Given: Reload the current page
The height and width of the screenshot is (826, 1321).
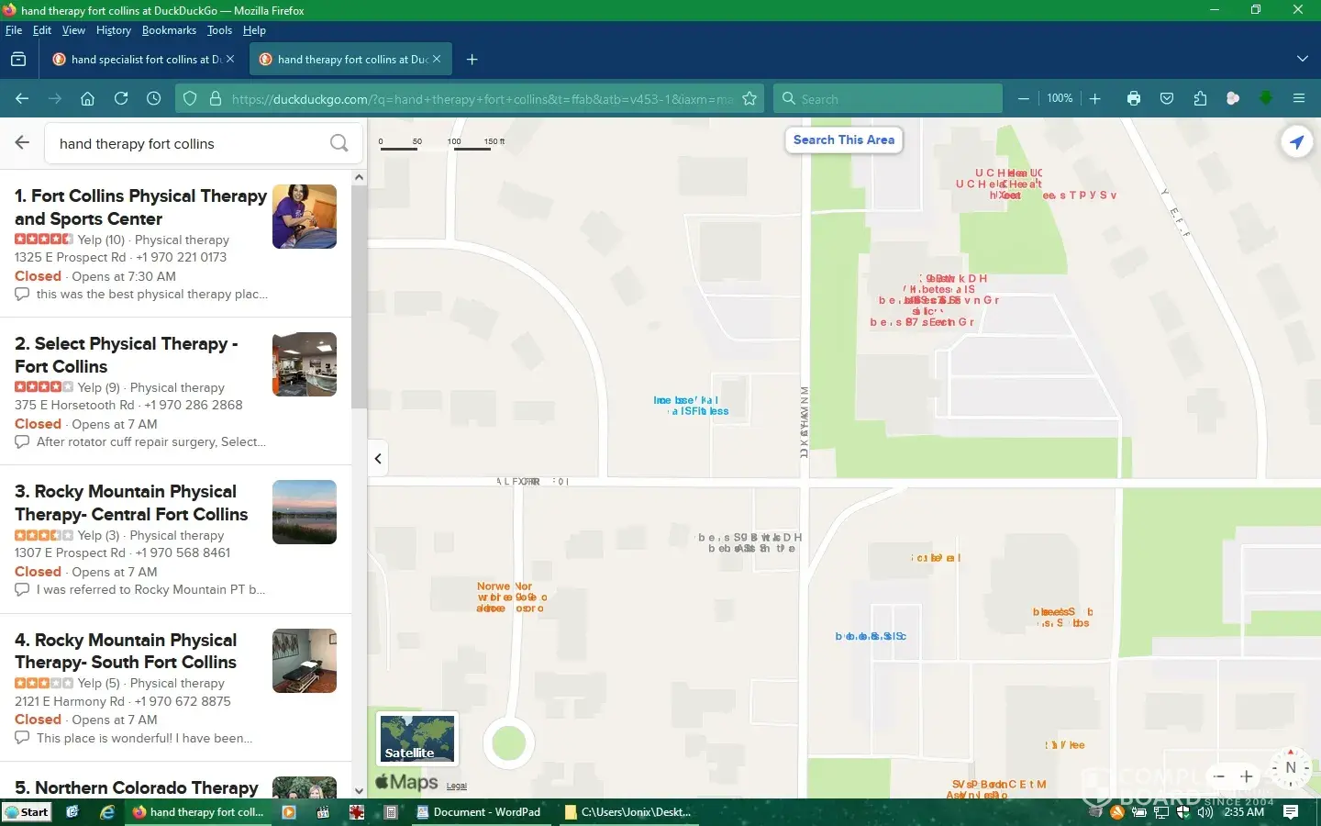Looking at the screenshot, I should pos(121,98).
